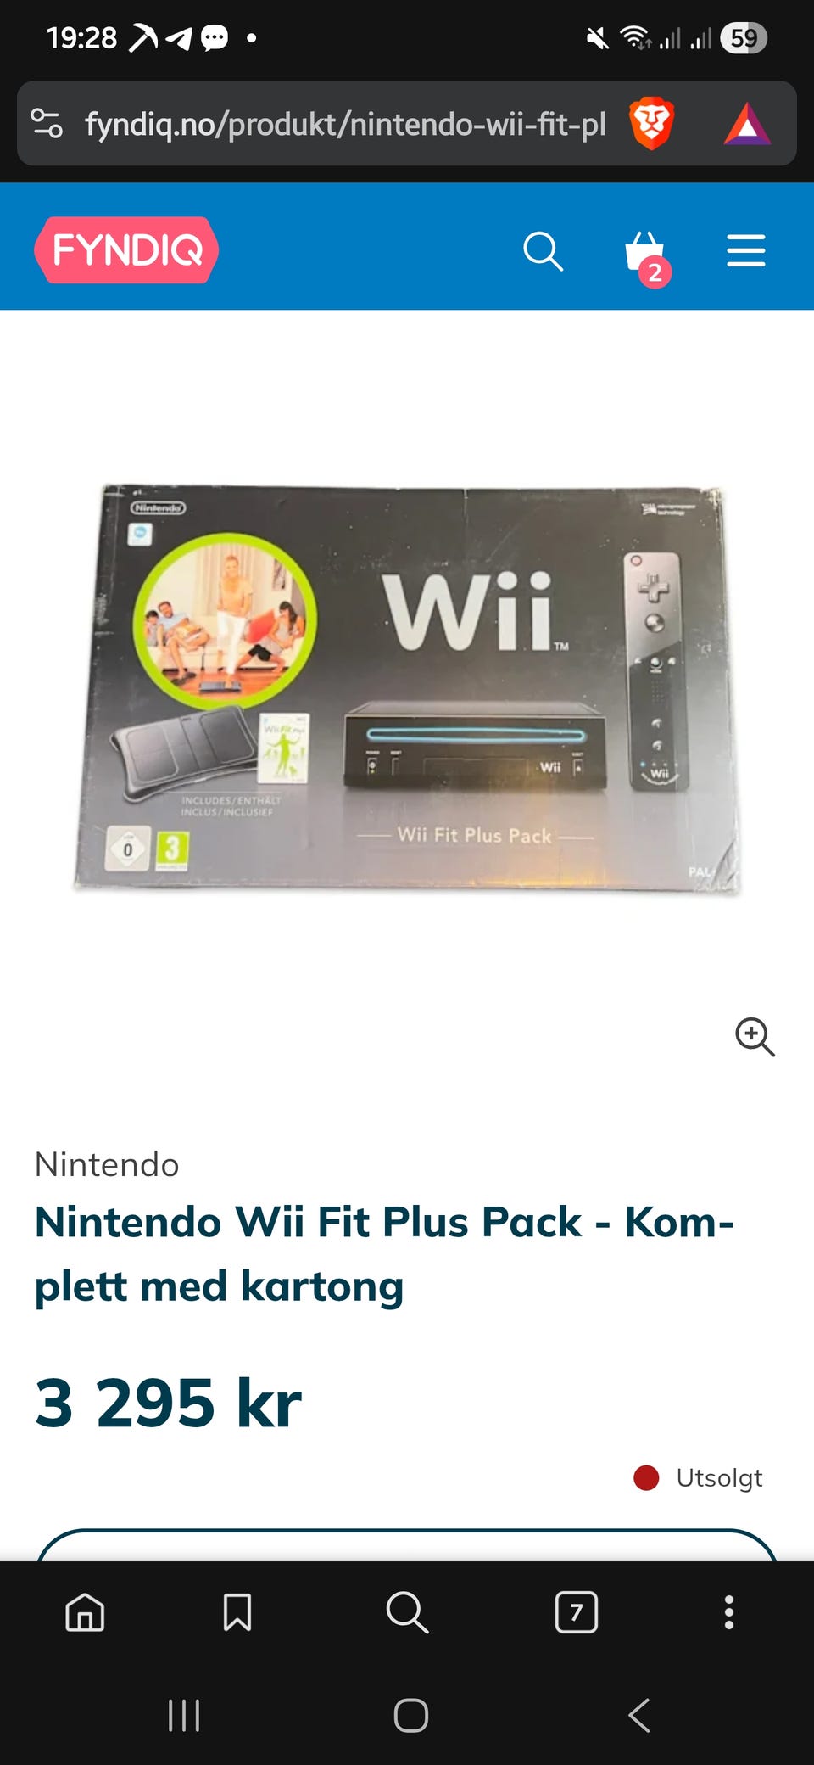This screenshot has width=814, height=1765.
Task: Zoom the product image with magnifier icon
Action: (755, 1037)
